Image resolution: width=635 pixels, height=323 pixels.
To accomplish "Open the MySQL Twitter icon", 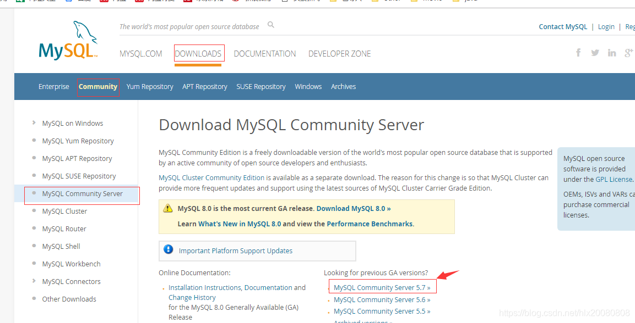I will click(x=595, y=53).
